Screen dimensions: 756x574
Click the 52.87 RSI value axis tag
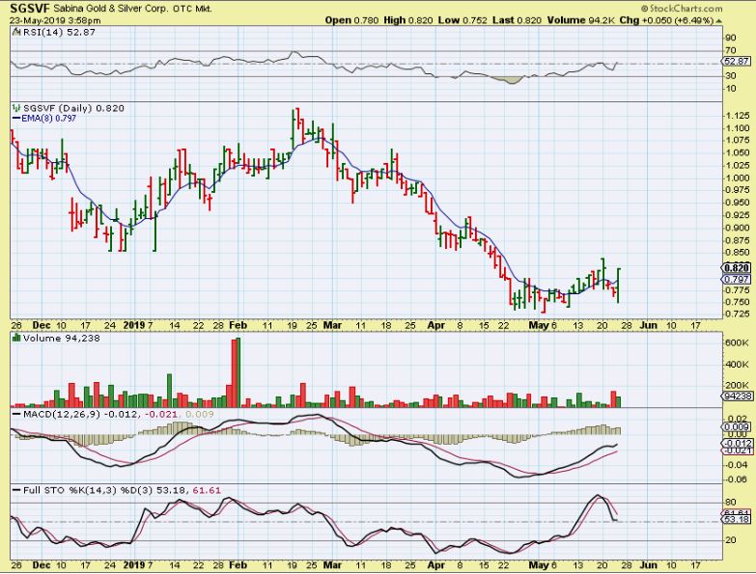click(737, 63)
